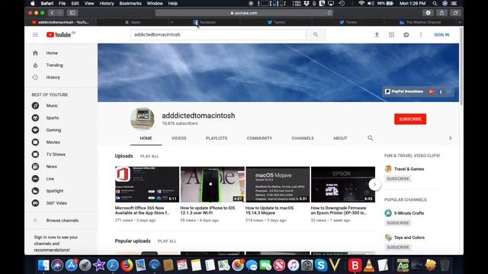Open Skype from the Dock

[x=320, y=265]
